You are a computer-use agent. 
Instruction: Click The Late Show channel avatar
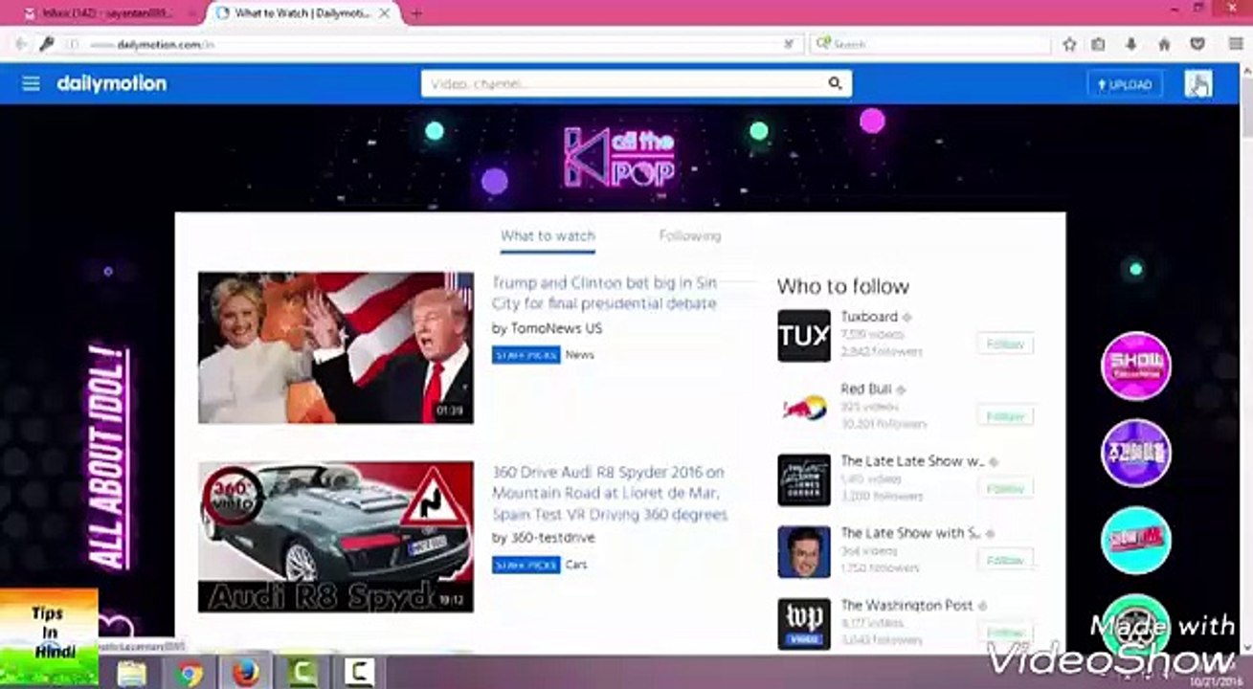[x=804, y=552]
